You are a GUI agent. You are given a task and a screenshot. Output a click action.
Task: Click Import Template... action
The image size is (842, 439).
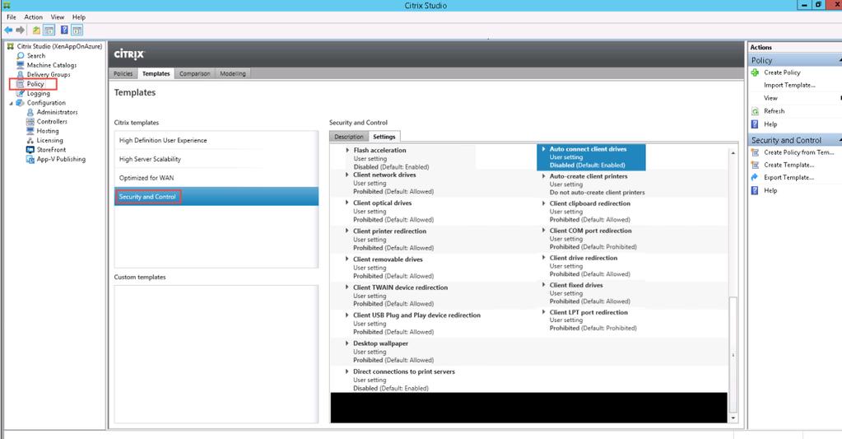pos(789,86)
